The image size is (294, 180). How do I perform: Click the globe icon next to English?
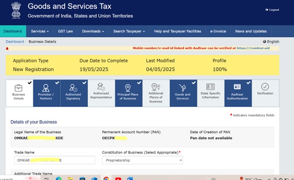(265, 42)
